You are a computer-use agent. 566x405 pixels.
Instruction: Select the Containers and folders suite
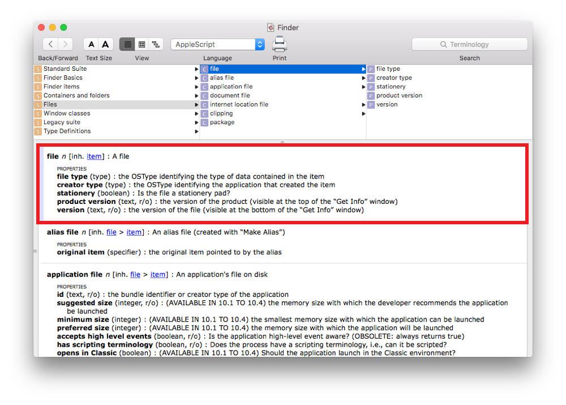tap(117, 95)
